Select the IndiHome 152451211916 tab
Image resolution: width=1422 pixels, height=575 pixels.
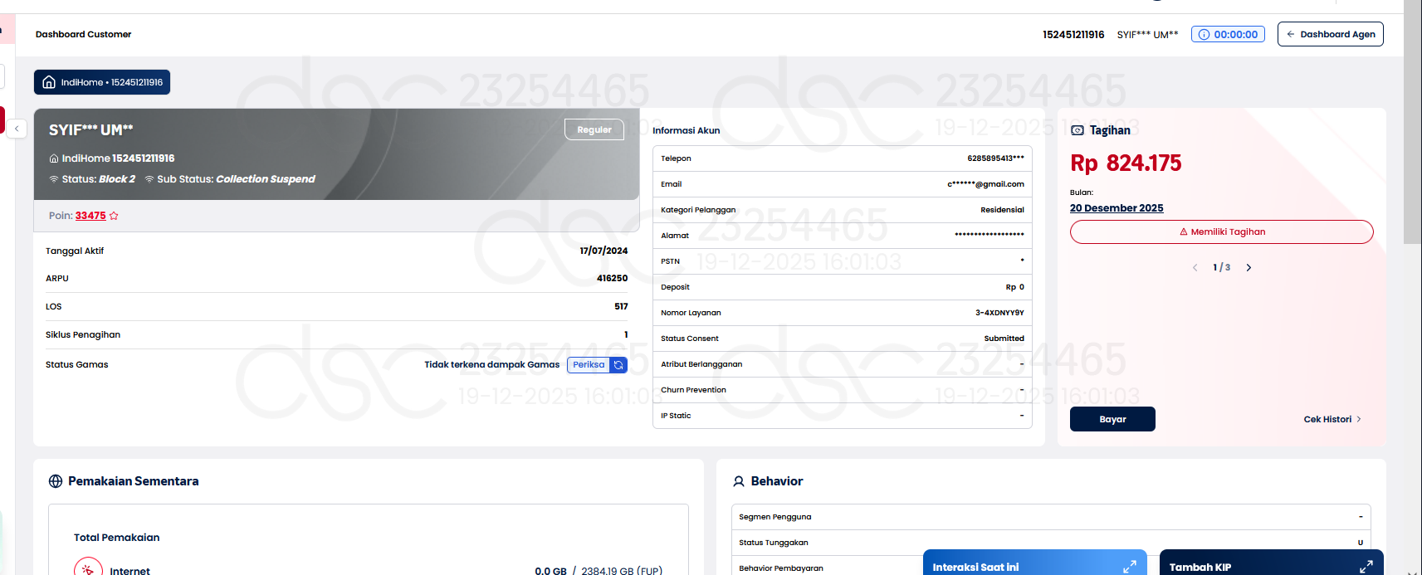tap(102, 82)
